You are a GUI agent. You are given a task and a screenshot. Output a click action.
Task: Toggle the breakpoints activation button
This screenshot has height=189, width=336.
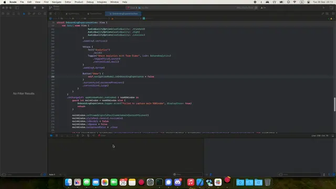pos(51,135)
